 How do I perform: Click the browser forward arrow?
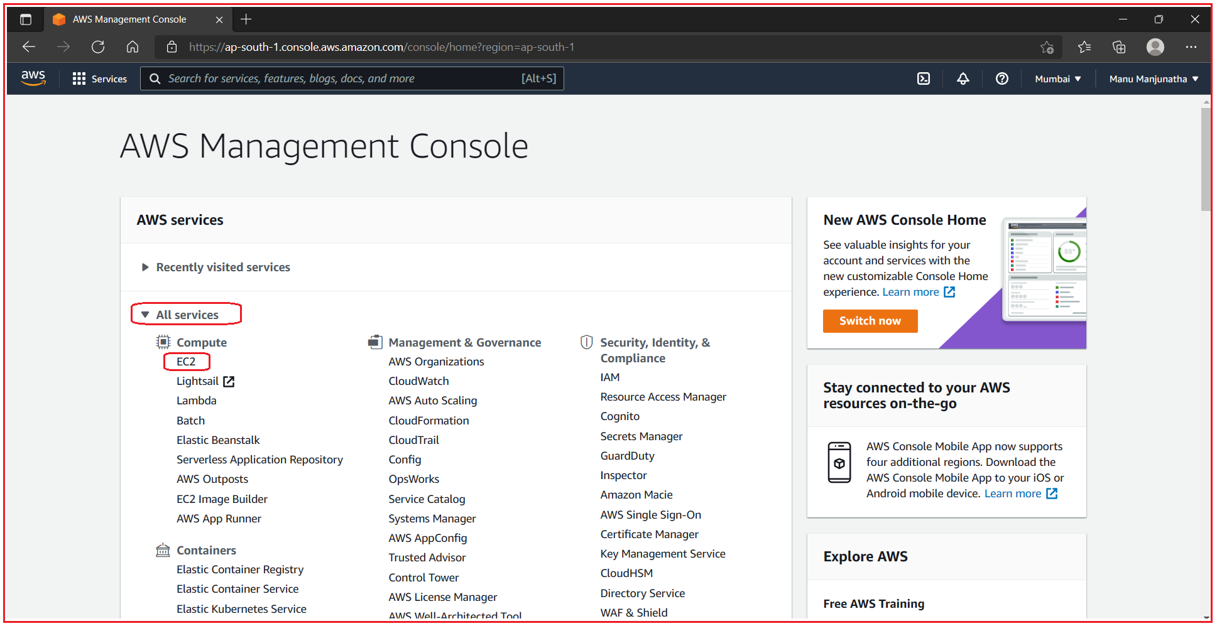(63, 46)
